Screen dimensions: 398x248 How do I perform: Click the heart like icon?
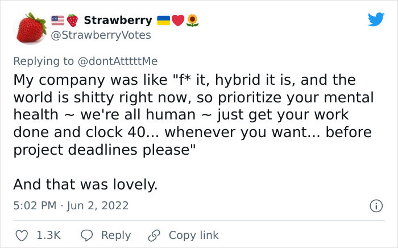22,235
